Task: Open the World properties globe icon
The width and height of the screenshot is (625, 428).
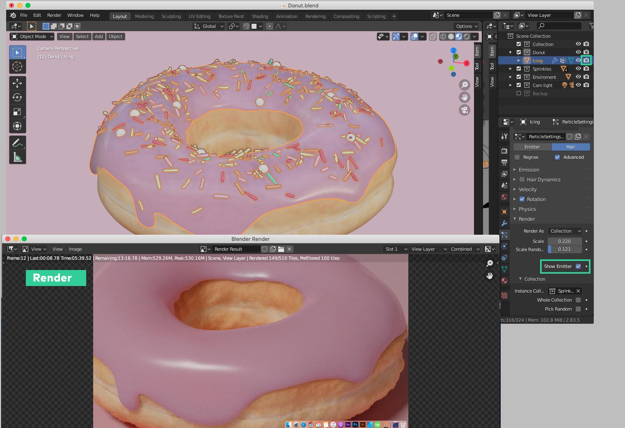Action: point(504,197)
